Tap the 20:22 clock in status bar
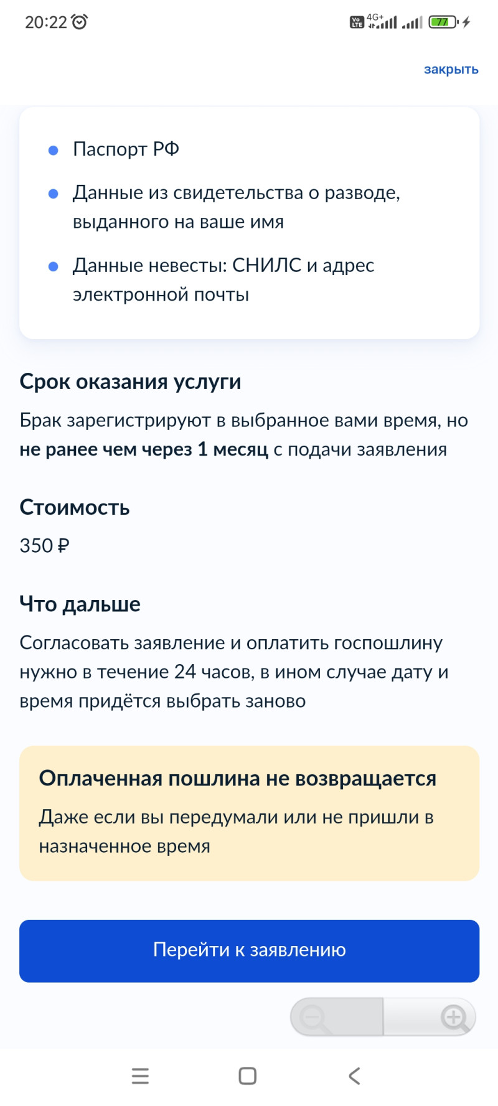This screenshot has height=1106, width=498. point(45,22)
